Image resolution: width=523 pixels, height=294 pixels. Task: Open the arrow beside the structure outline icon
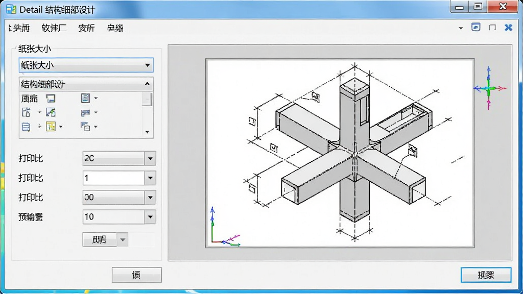tap(39, 112)
